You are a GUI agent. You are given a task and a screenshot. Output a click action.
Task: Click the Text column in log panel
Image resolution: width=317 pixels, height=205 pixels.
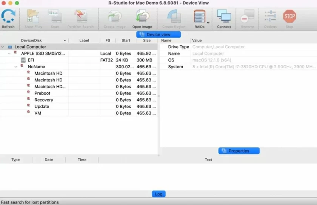click(x=208, y=160)
